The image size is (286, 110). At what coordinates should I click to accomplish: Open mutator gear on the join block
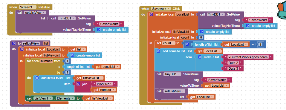[x=78, y=84]
